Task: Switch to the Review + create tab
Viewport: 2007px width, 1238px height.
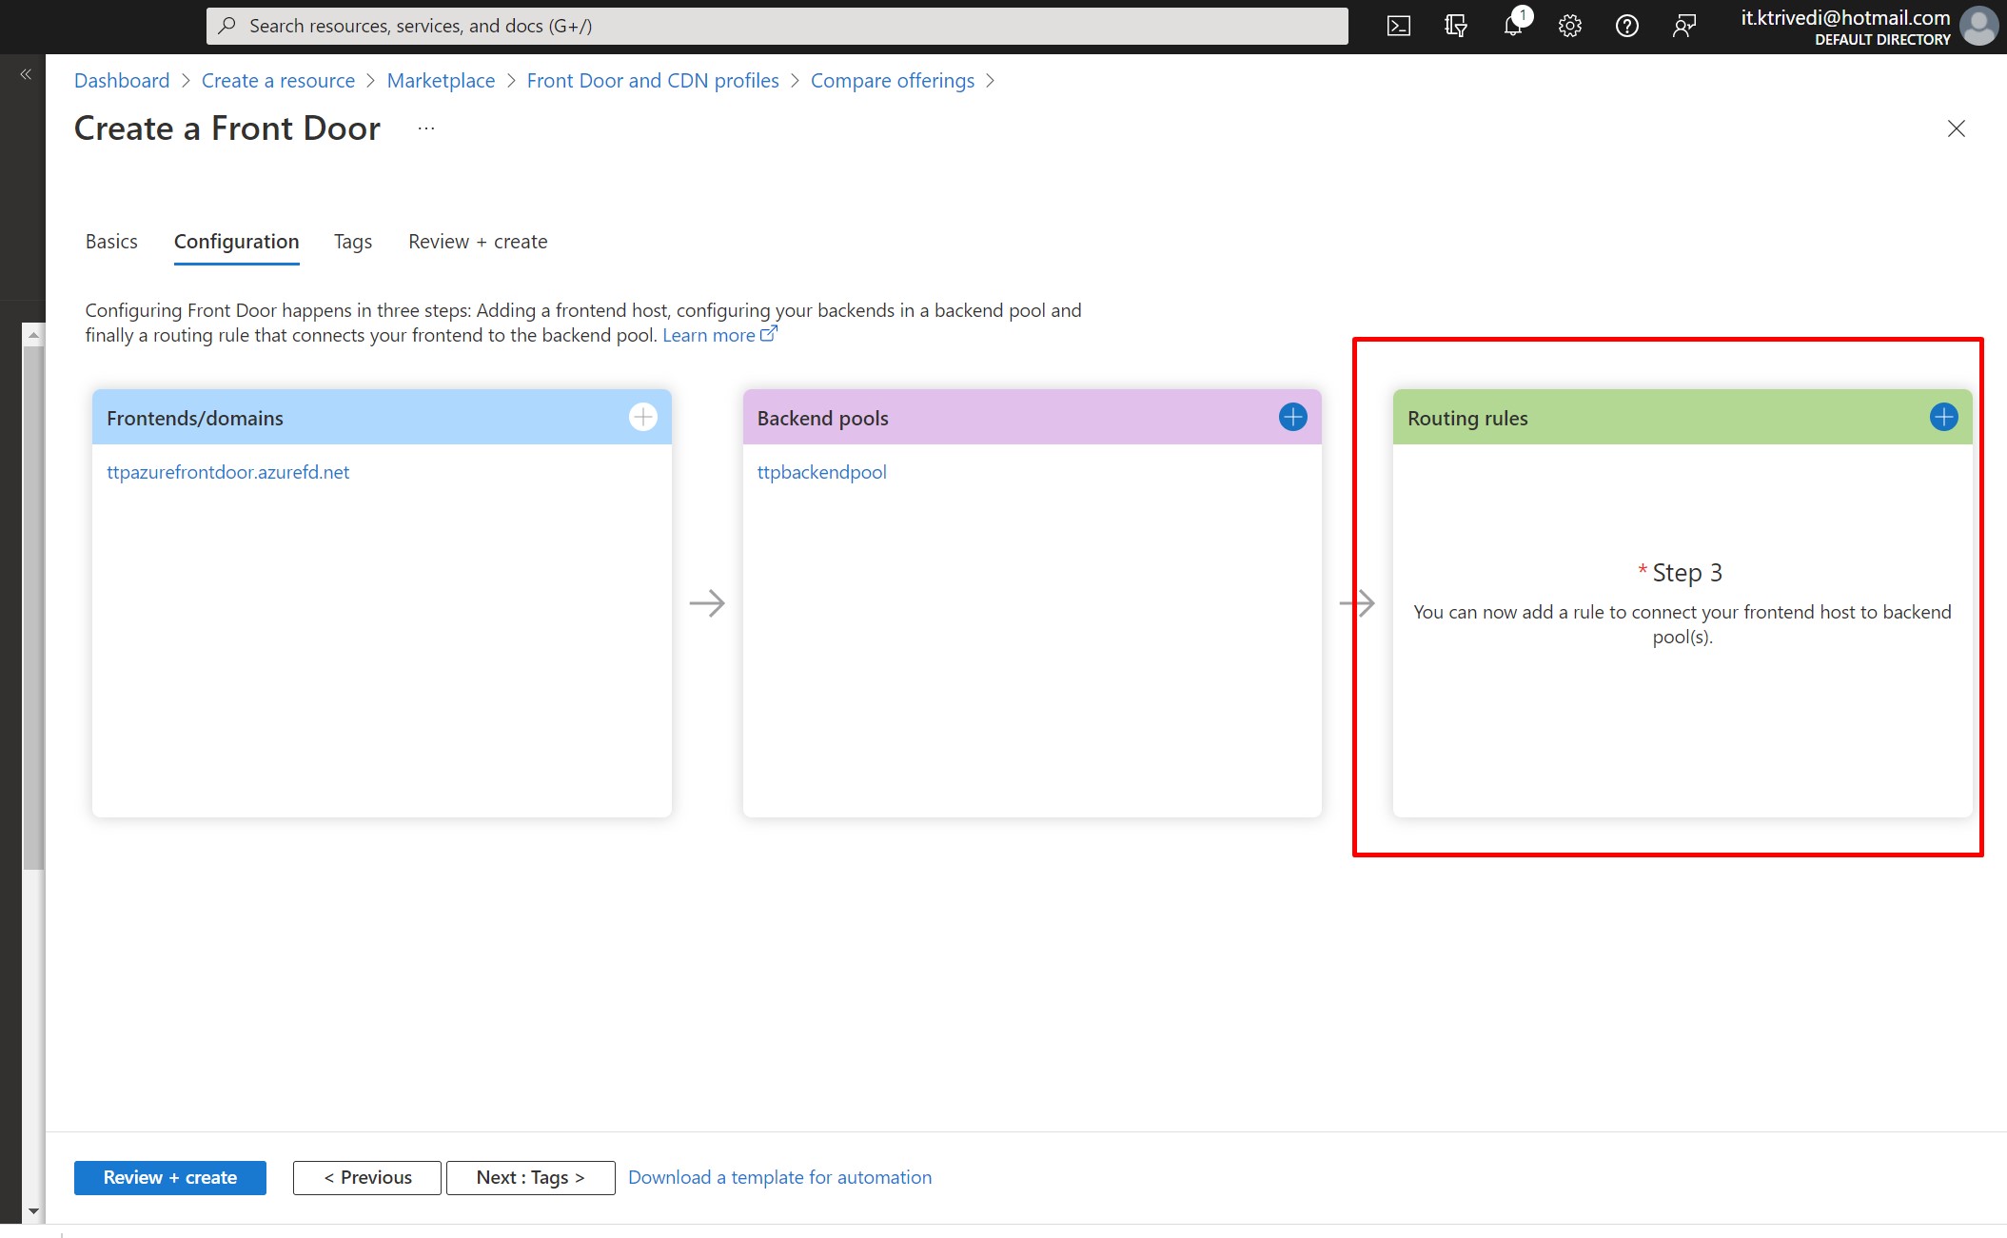Action: click(478, 242)
